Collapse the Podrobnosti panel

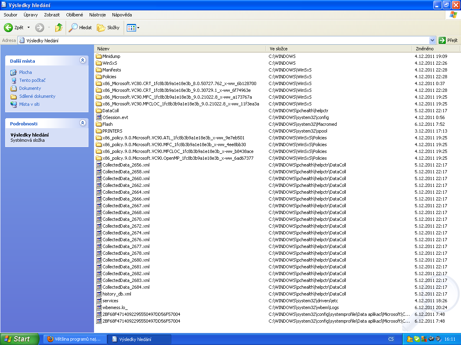pyautogui.click(x=83, y=123)
